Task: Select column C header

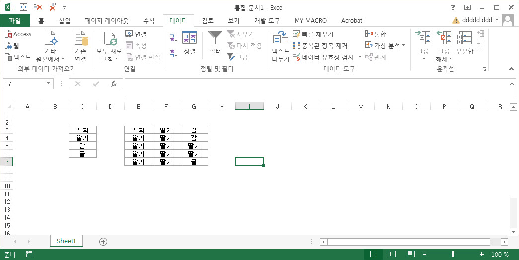Action: 82,107
